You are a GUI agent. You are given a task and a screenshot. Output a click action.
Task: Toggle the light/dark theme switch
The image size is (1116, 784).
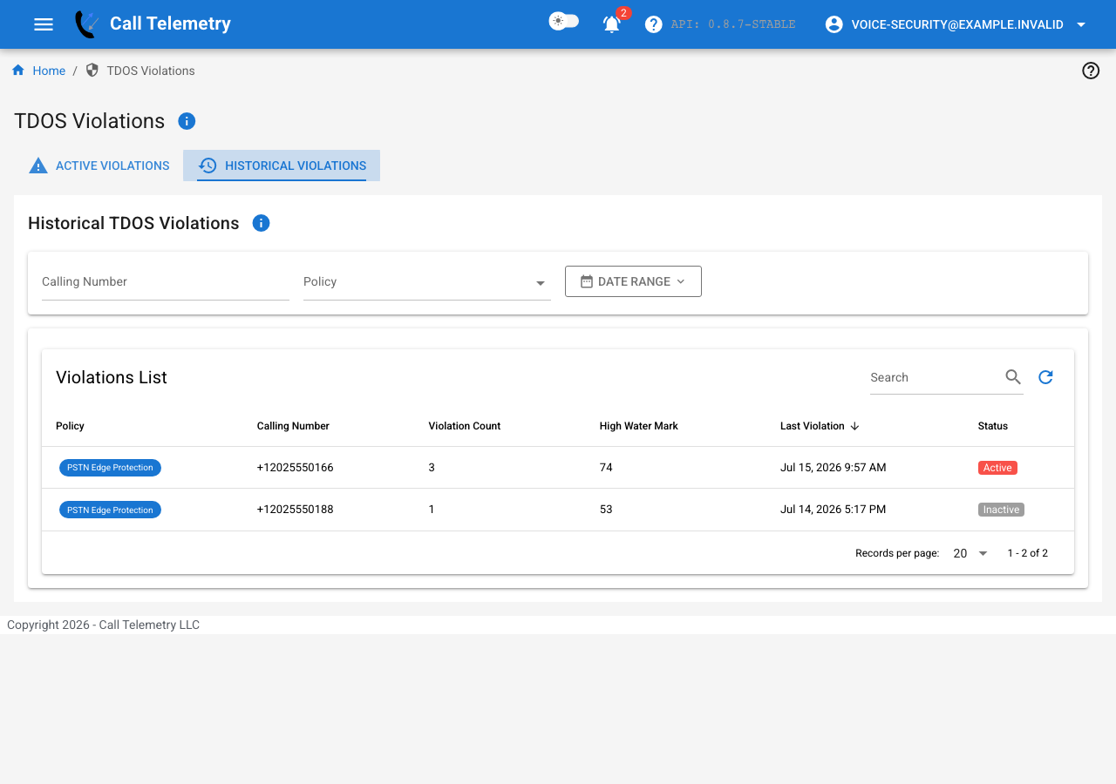[x=563, y=22]
